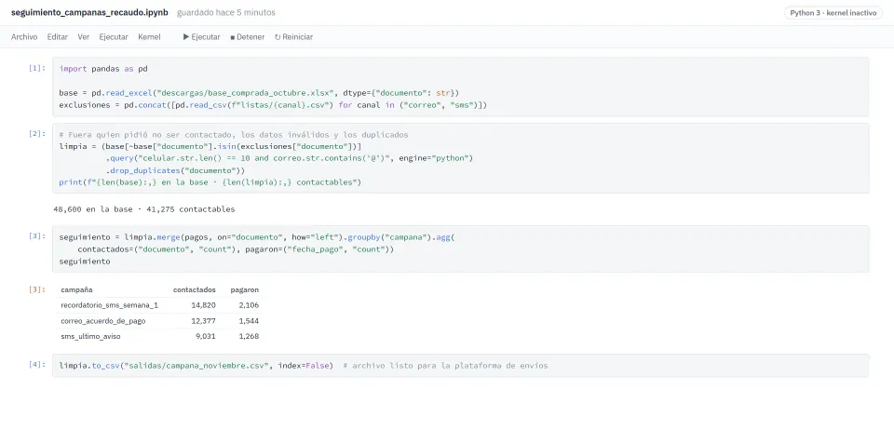Open the Kernel menu
This screenshot has width=894, height=443.
pyautogui.click(x=149, y=37)
